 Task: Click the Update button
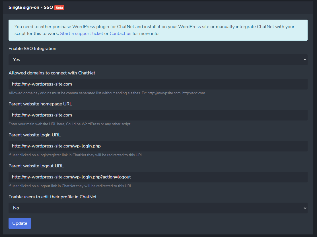[20, 223]
